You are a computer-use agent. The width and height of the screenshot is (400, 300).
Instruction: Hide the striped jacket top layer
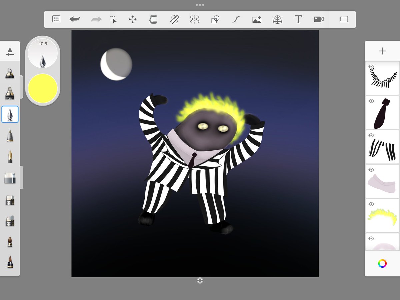pyautogui.click(x=371, y=67)
